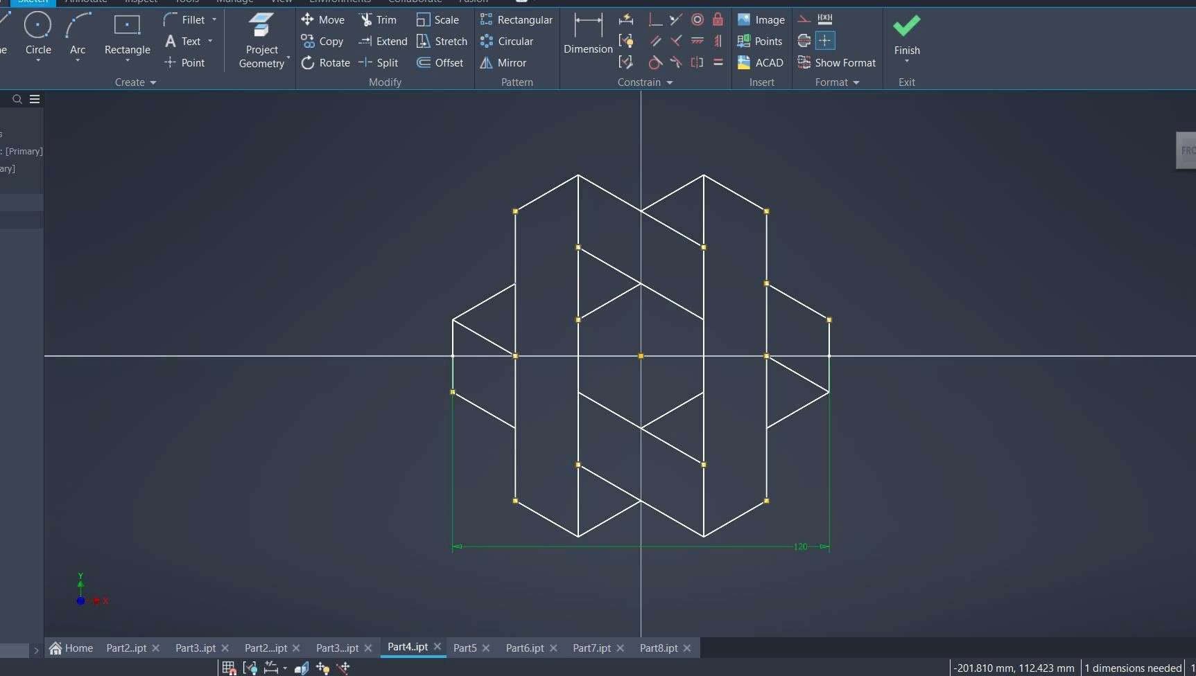Image resolution: width=1196 pixels, height=676 pixels.
Task: Apply the Fix lock constraint
Action: [718, 19]
